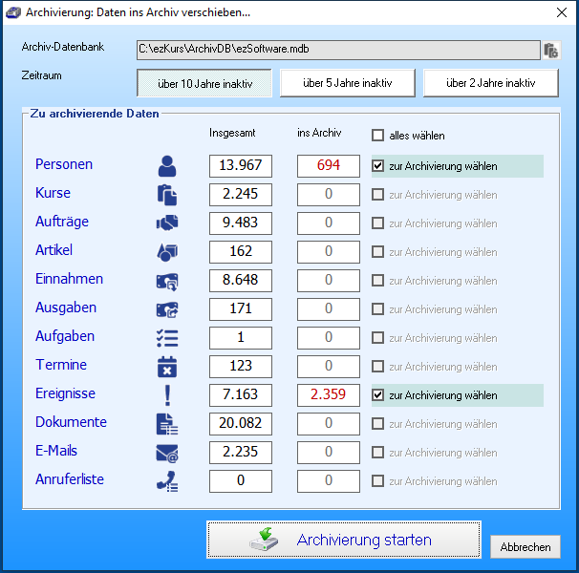
Task: Switch to 'über 5 Jahre inaktiv'
Action: tap(348, 83)
